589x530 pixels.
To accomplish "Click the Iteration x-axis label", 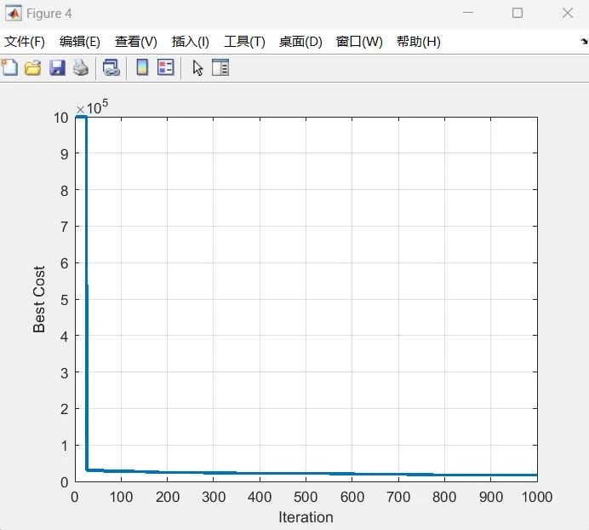I will [x=306, y=517].
